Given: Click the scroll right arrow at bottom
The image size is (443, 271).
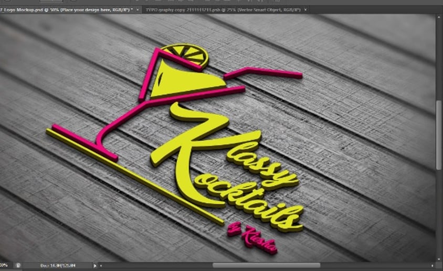Looking at the screenshot, I should point(433,265).
